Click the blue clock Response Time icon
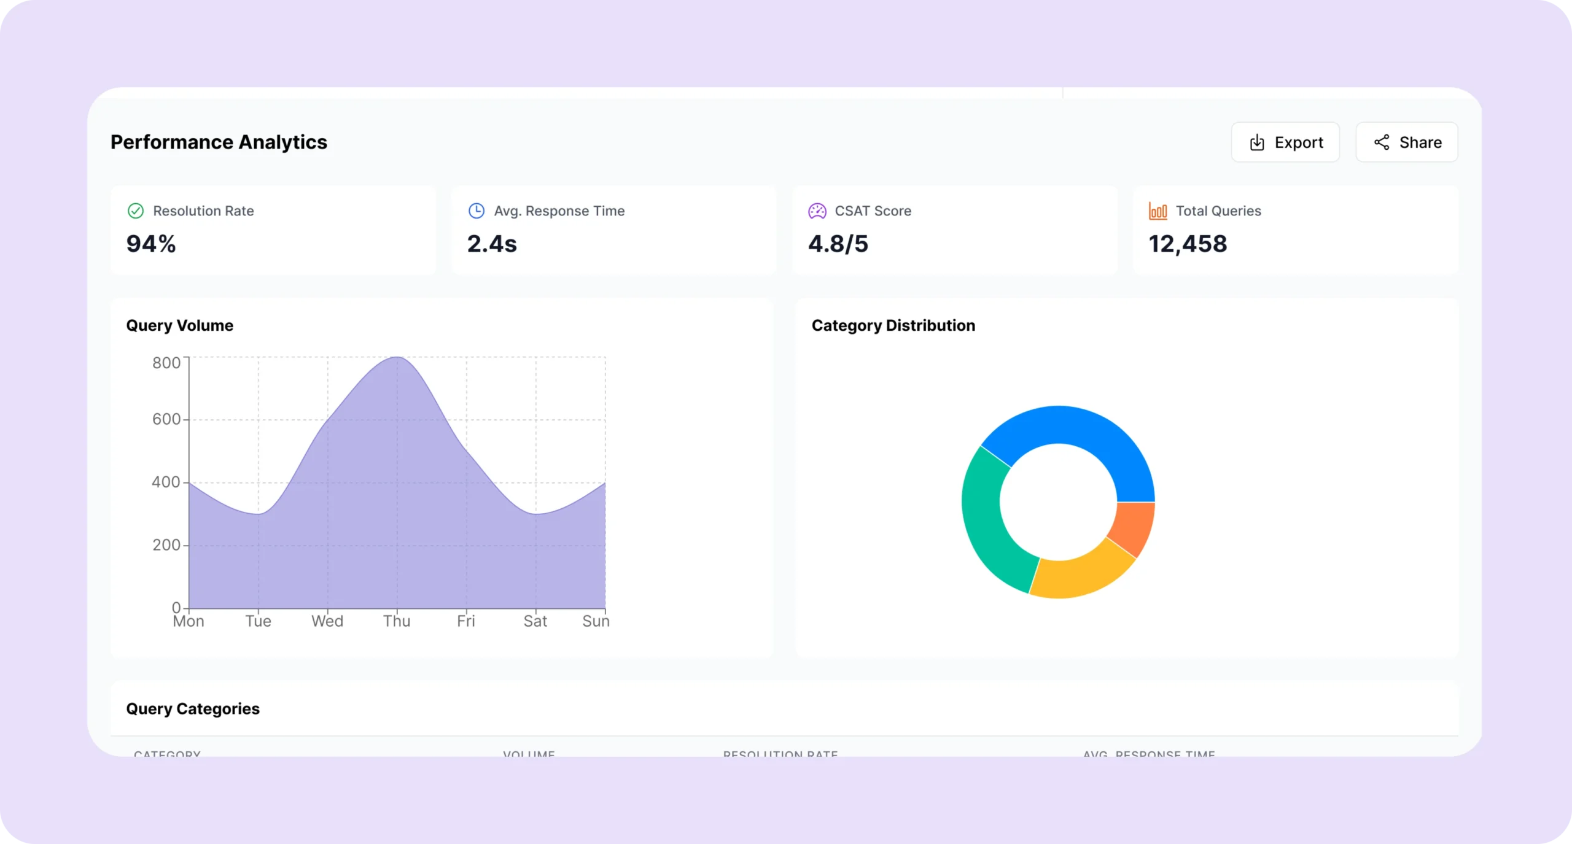Image resolution: width=1572 pixels, height=844 pixels. click(477, 211)
